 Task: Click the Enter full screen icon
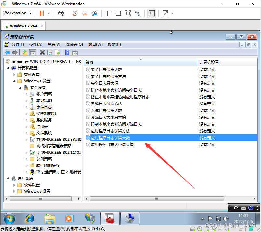(128, 13)
